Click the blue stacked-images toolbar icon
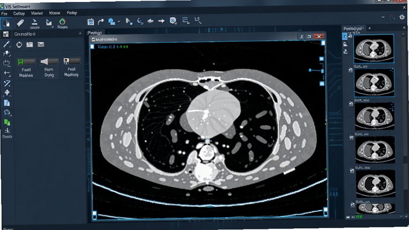This screenshot has width=409, height=230. point(111,21)
